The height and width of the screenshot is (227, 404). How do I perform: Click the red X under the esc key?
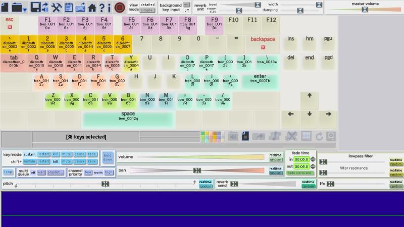pos(10,27)
